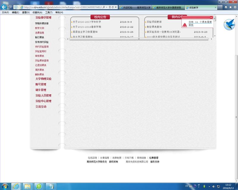Open the 工具(T) menu

49,12
